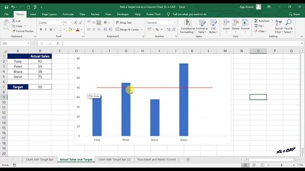The width and height of the screenshot is (305, 171).
Task: Toggle Align Left
Action: [89, 29]
